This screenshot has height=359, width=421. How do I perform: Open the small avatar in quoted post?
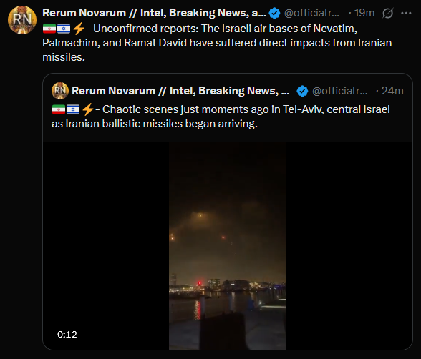(x=60, y=91)
